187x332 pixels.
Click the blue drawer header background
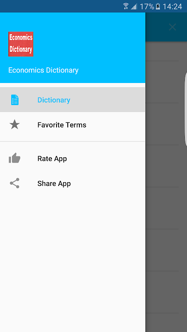click(x=73, y=48)
